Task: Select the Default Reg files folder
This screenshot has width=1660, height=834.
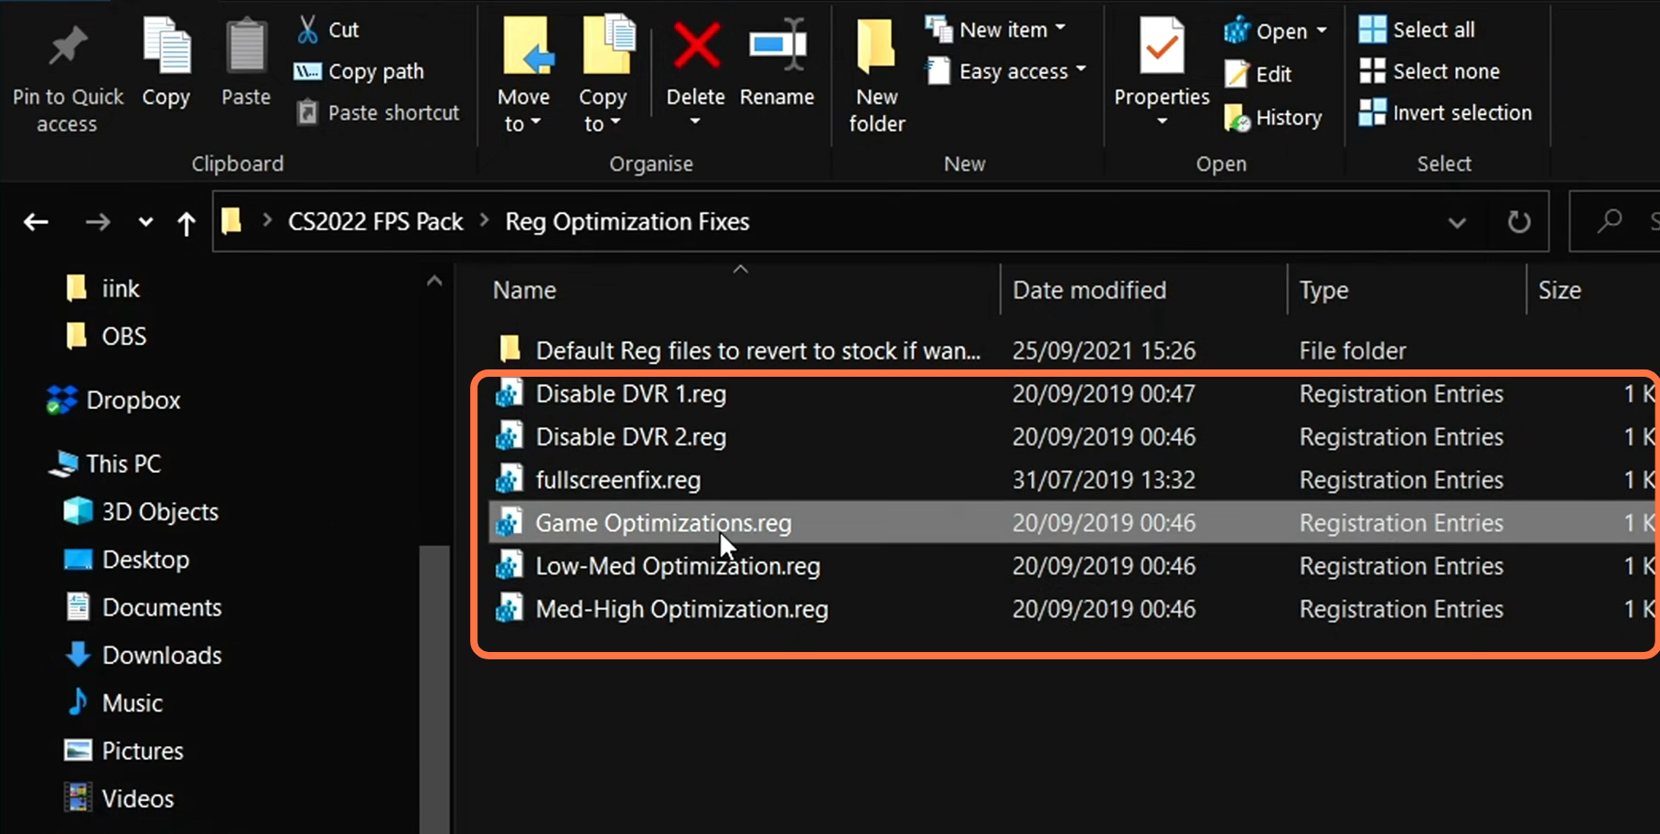Action: [758, 350]
